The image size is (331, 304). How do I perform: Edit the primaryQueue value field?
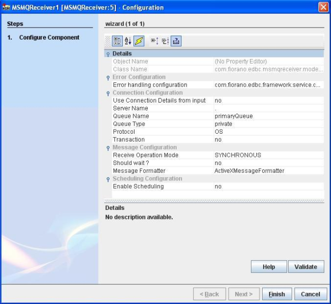pos(269,116)
